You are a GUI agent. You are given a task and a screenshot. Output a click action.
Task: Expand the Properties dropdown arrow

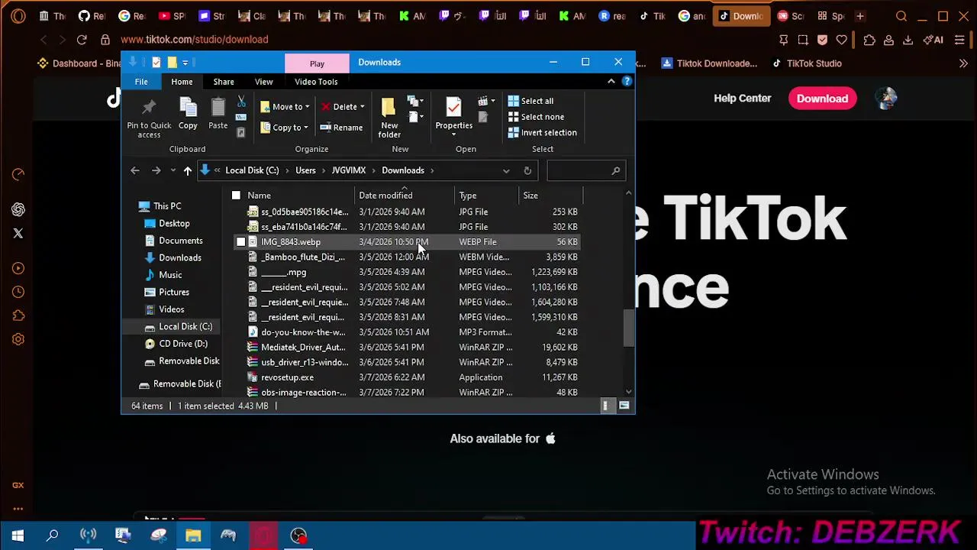(453, 134)
